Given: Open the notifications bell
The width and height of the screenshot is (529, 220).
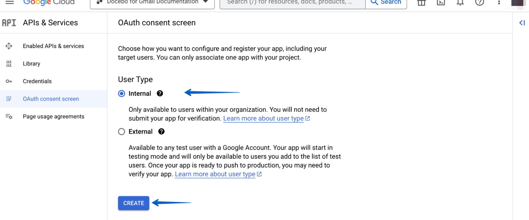Looking at the screenshot, I should [x=460, y=3].
